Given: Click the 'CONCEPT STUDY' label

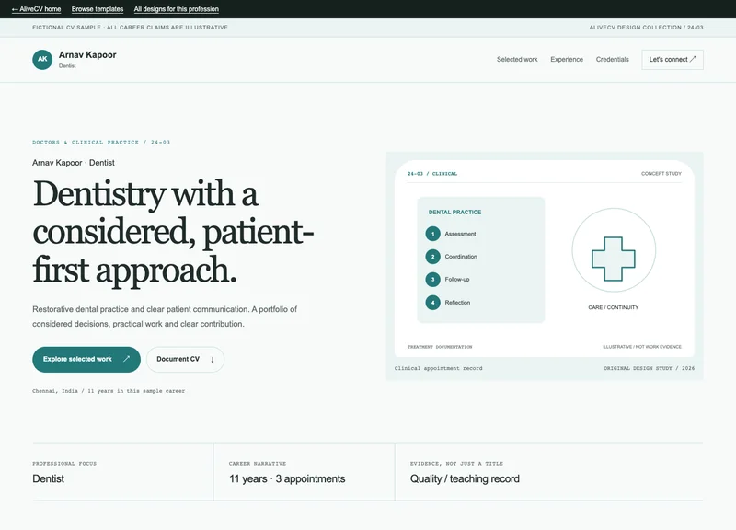Looking at the screenshot, I should point(661,174).
